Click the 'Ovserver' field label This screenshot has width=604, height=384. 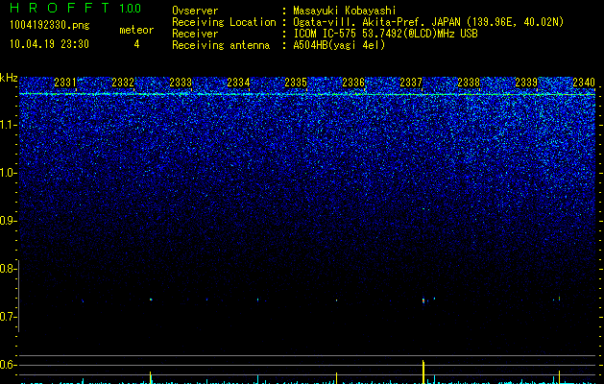(195, 11)
